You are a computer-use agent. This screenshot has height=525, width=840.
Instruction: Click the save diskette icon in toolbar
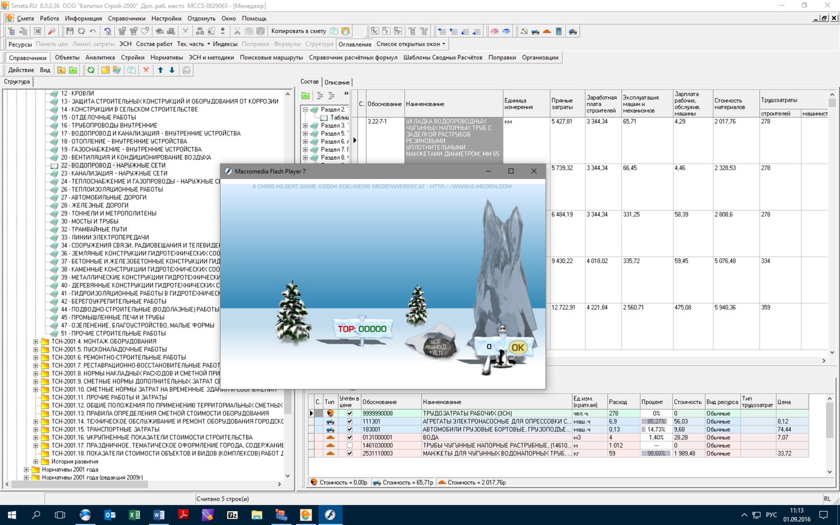pyautogui.click(x=69, y=31)
